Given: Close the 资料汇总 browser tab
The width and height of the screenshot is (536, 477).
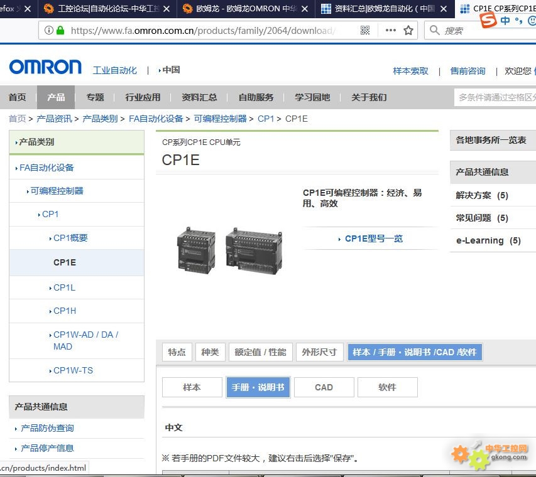Looking at the screenshot, I should (x=444, y=9).
